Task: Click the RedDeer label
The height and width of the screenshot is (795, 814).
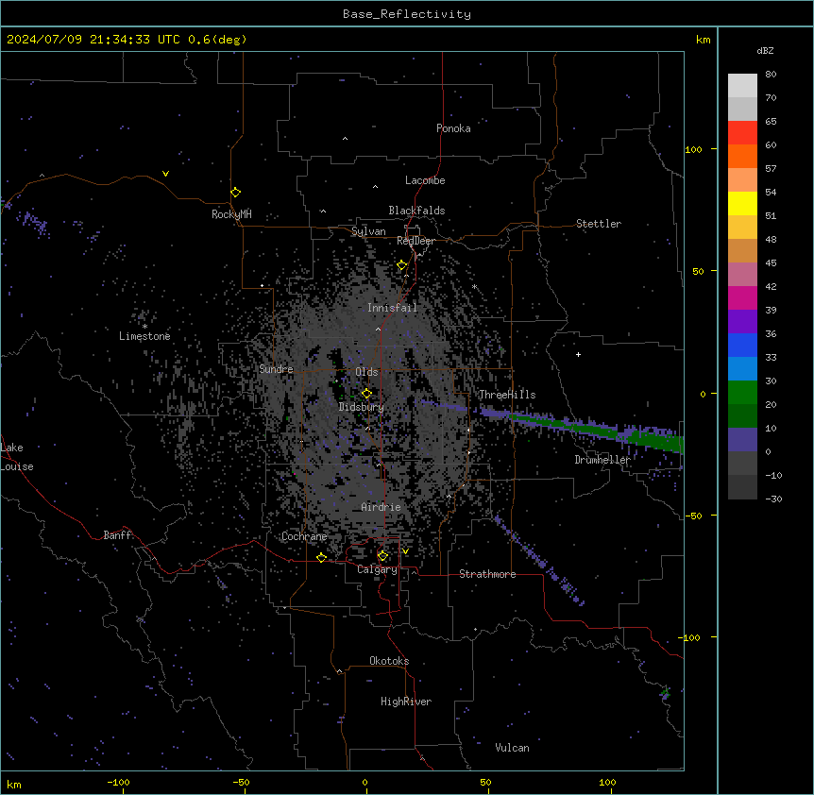Action: [x=415, y=241]
